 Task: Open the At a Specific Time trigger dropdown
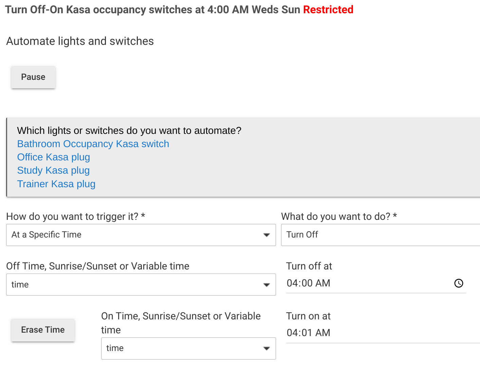click(x=141, y=235)
